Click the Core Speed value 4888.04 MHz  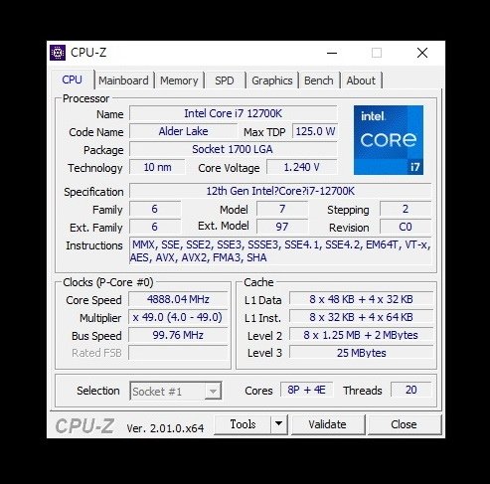point(178,299)
